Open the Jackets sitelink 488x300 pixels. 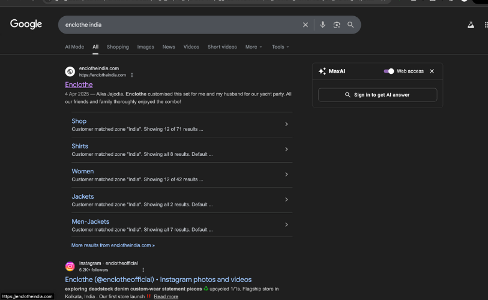point(82,197)
